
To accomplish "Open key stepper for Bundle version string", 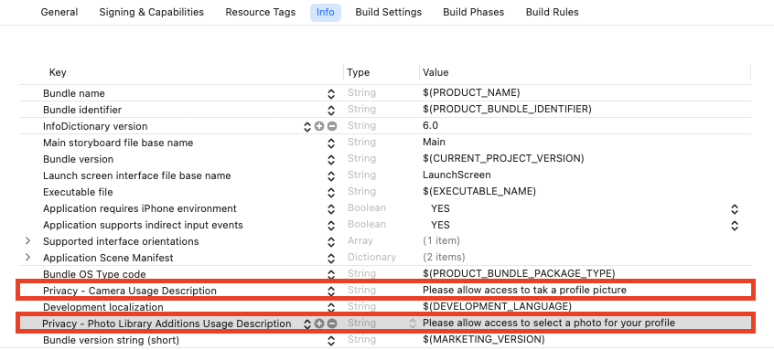I will pyautogui.click(x=331, y=340).
